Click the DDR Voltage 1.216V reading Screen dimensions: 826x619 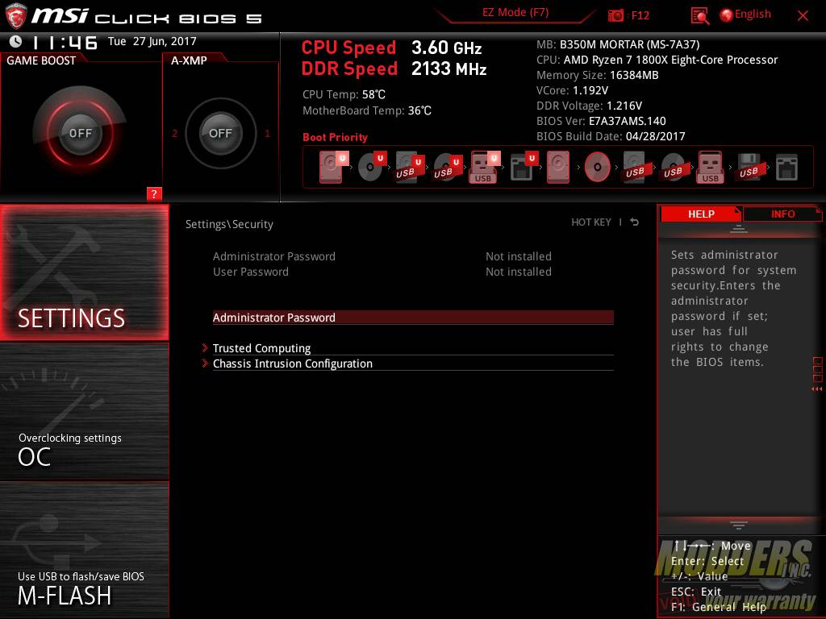tap(589, 106)
